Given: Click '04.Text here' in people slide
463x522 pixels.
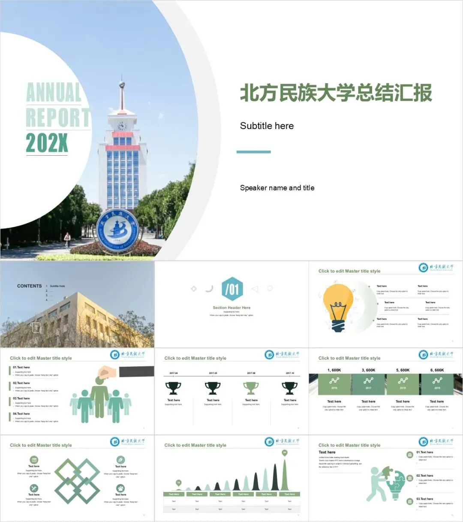Looking at the screenshot, I should (21, 414).
